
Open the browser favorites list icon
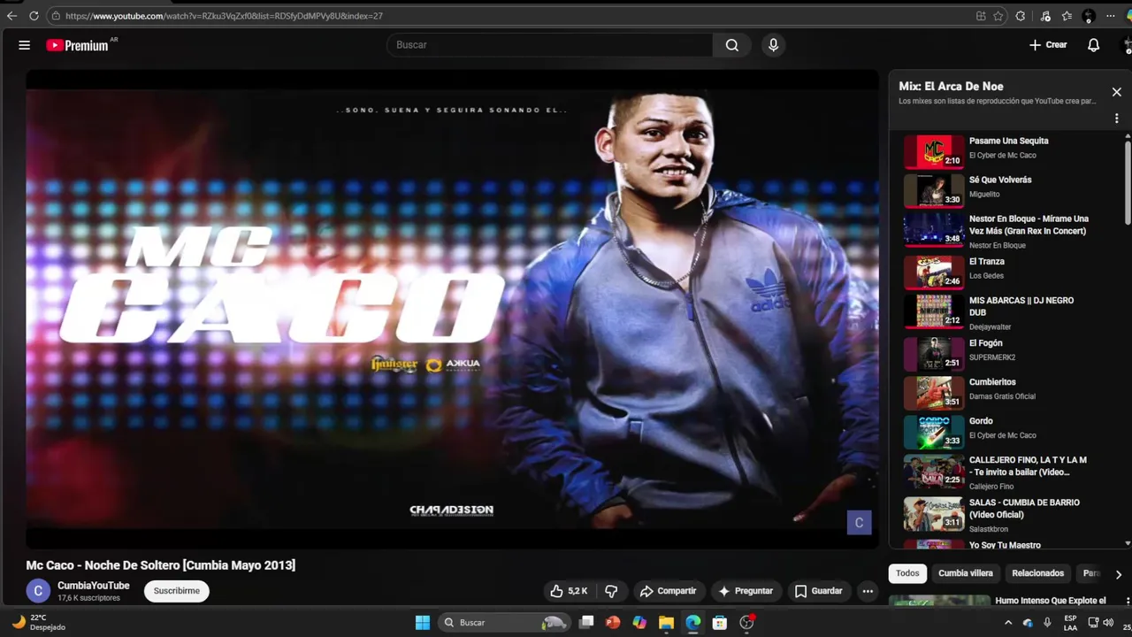point(1067,16)
